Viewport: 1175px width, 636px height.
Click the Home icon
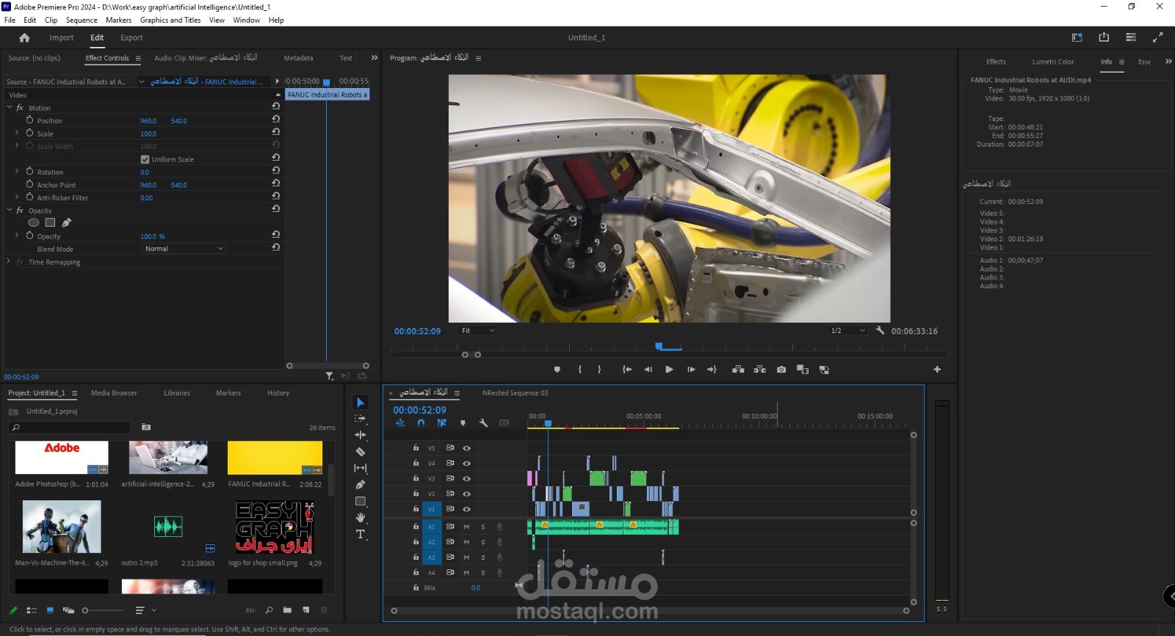[24, 37]
